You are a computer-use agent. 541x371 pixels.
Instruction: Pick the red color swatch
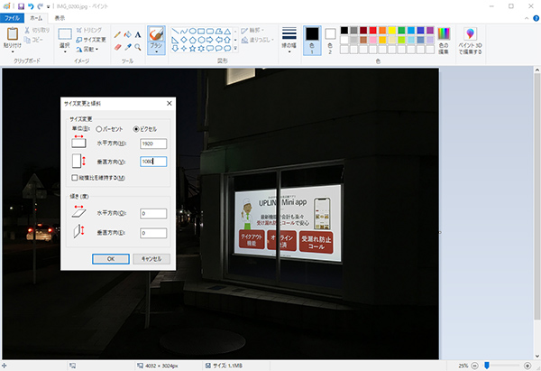pyautogui.click(x=372, y=31)
